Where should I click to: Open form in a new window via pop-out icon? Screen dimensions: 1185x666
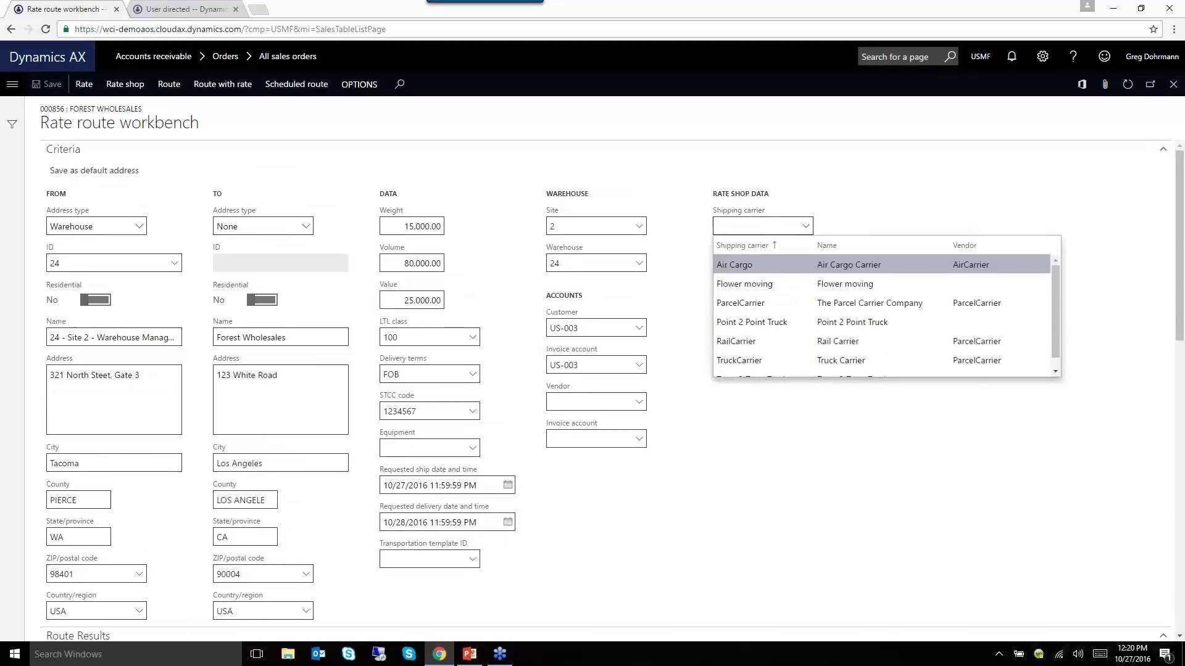tap(1150, 84)
